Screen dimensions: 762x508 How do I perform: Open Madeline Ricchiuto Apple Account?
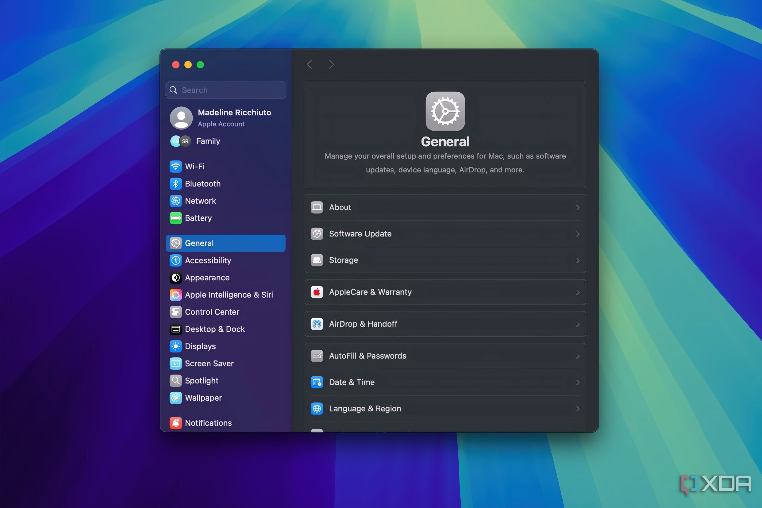[234, 117]
